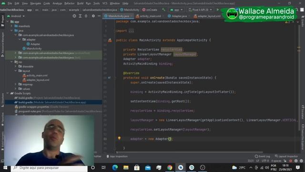Screen dimensions: 305x172
Task: Click red error indicator in status bar
Action: [x=290, y=161]
